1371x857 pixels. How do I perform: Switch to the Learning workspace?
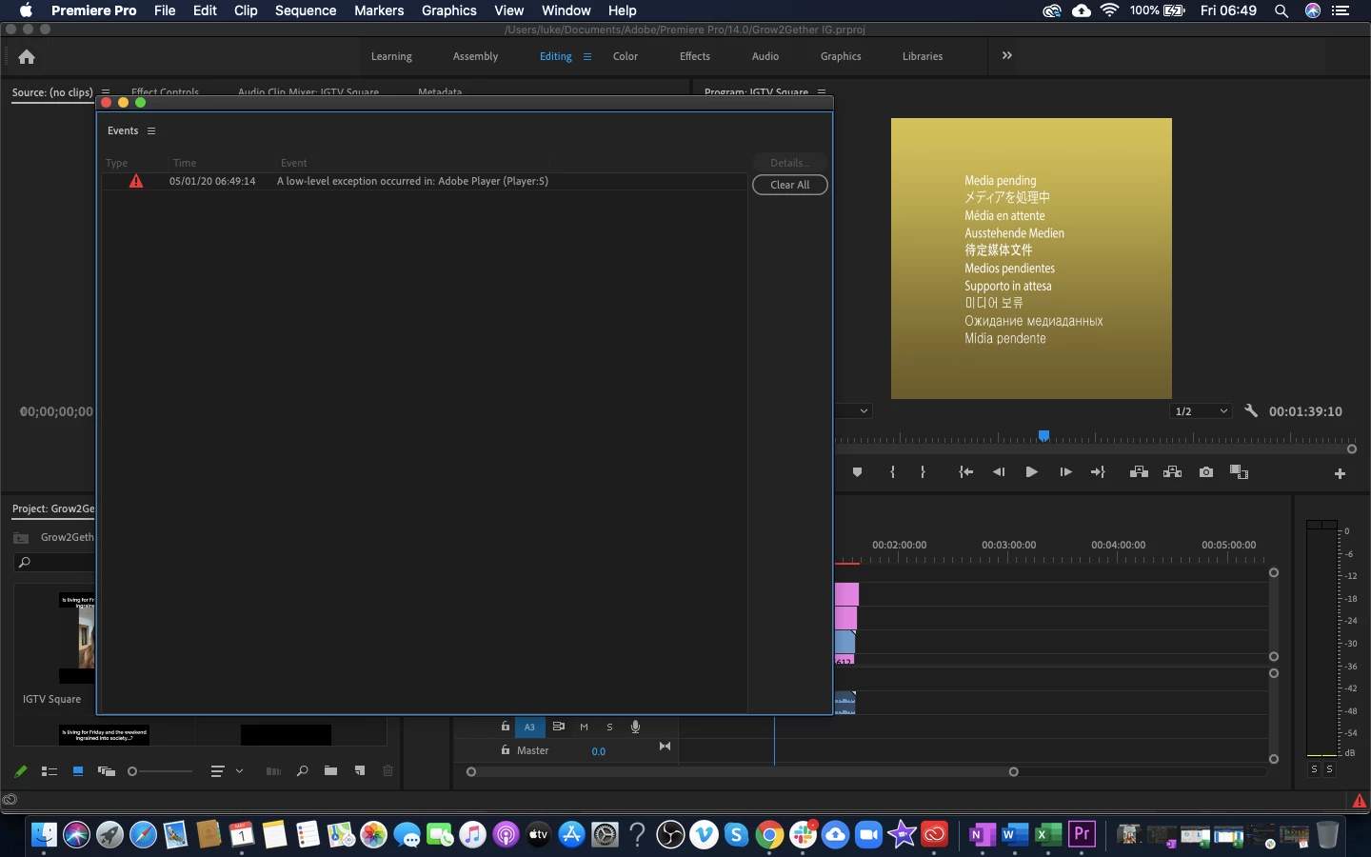click(x=391, y=56)
